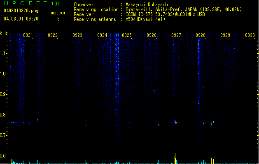Click the 0922 time marker

coord(53,35)
